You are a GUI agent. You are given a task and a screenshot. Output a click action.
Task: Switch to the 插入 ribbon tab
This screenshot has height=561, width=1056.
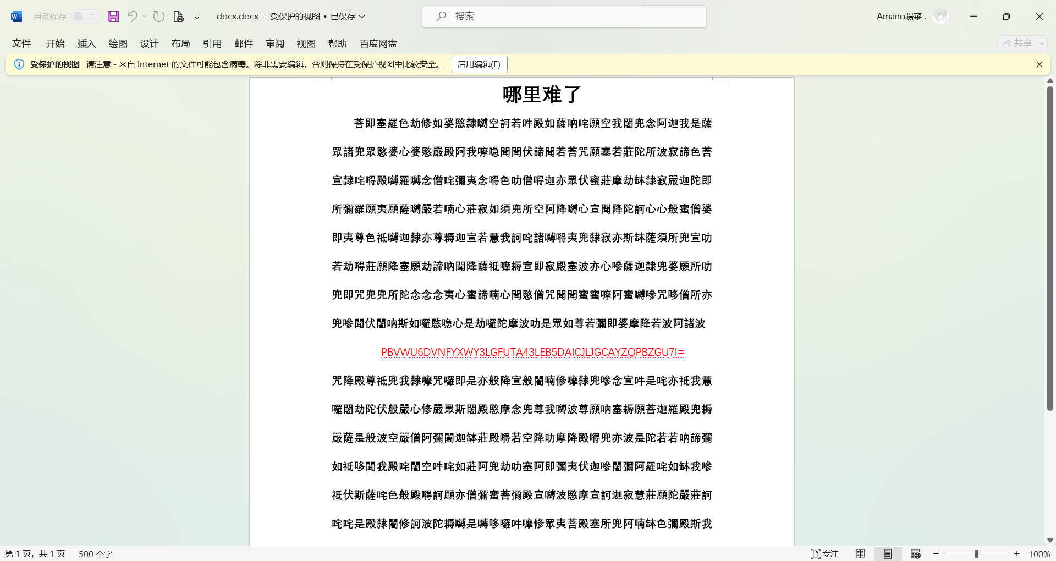click(x=86, y=43)
